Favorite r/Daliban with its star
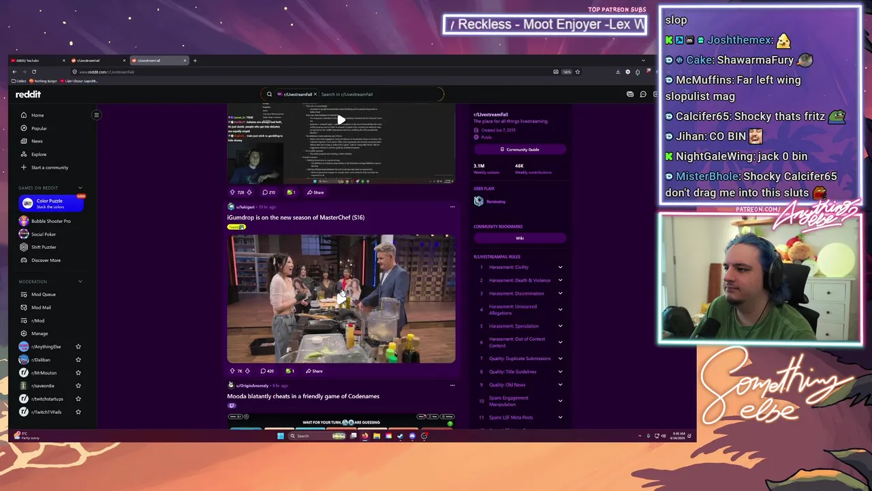 78,359
